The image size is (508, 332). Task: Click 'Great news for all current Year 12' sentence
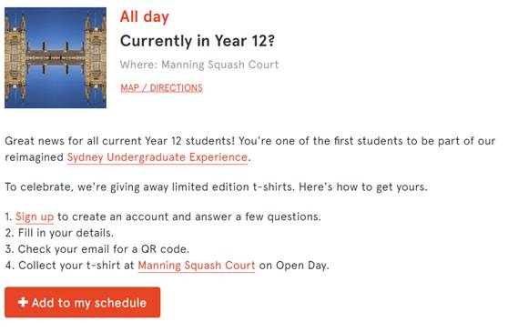119,141
